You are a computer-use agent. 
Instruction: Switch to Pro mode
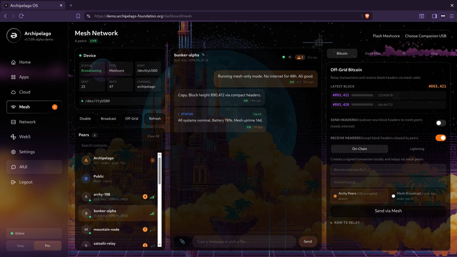(48, 246)
